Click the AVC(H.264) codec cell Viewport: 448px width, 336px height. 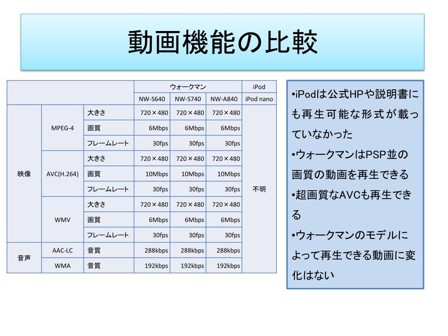[63, 174]
